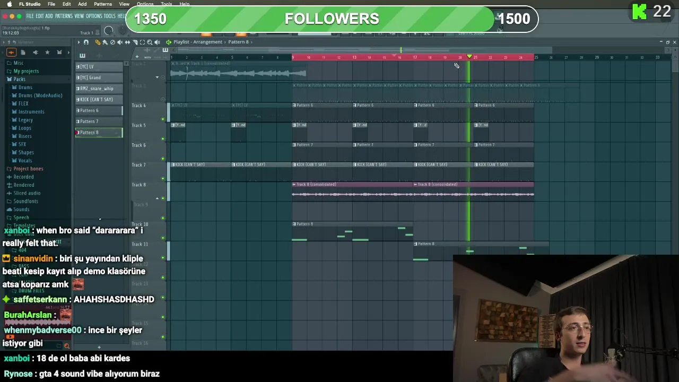Select the Mute tool in playlist toolbar
Screen dimensions: 679x382
click(x=119, y=42)
